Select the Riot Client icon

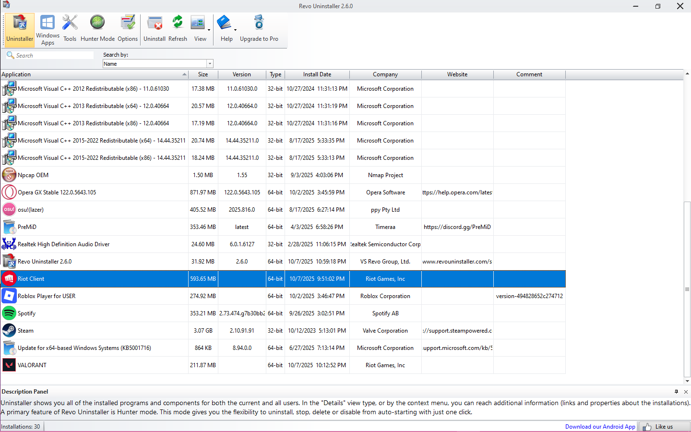click(x=9, y=279)
